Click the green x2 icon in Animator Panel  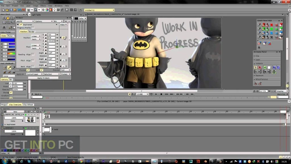265,67
